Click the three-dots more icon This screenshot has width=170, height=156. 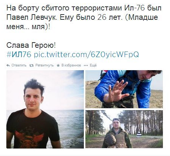point(86,65)
